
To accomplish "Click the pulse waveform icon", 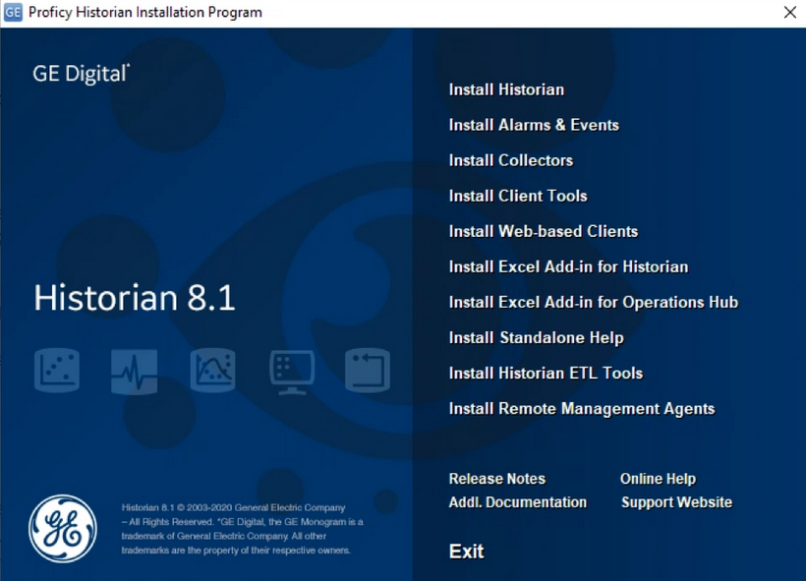I will coord(134,372).
